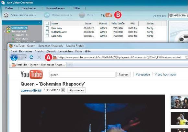
Task: Click the YouTube logo on the web page
Action: coord(32,74)
